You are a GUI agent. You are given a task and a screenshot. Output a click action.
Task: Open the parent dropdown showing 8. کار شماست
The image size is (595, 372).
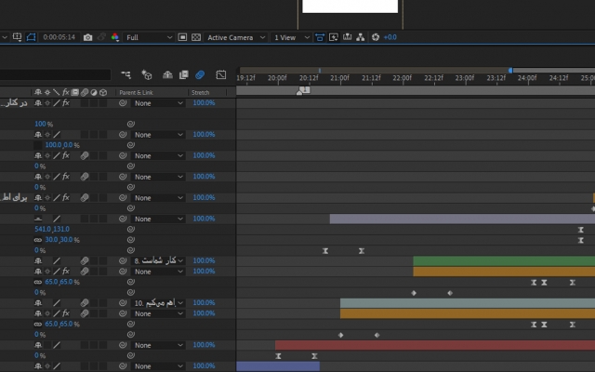click(x=158, y=260)
